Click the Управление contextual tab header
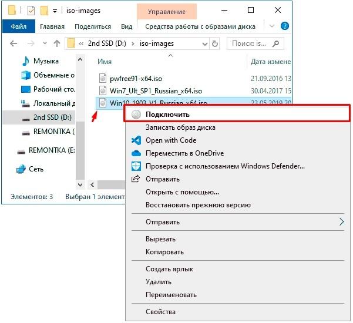This screenshot has width=353, height=323. (167, 12)
